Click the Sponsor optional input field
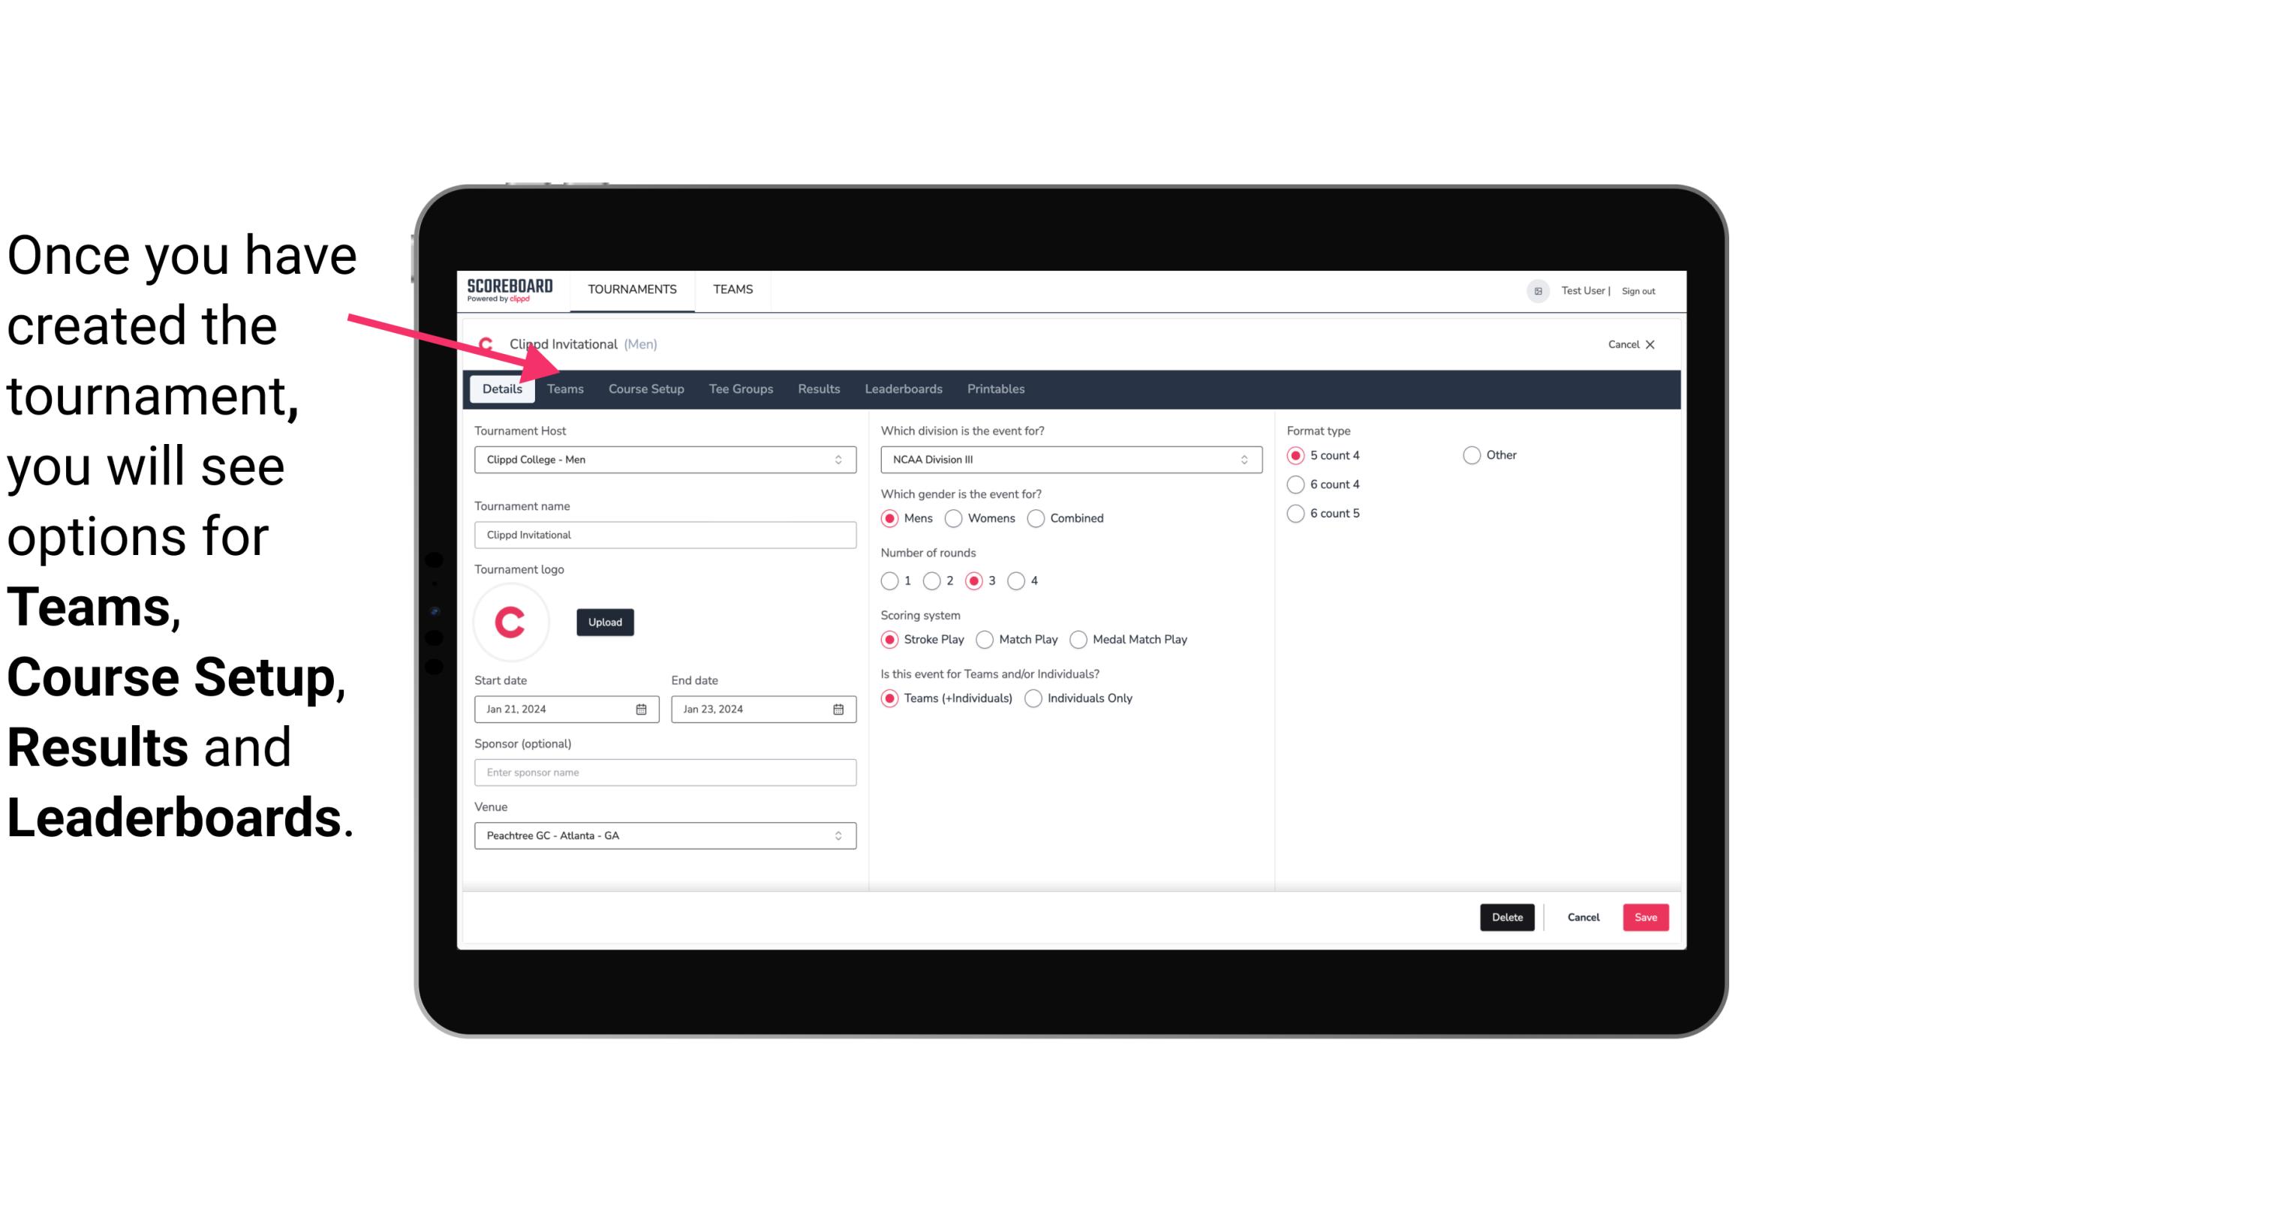The height and width of the screenshot is (1221, 2271). tap(665, 772)
